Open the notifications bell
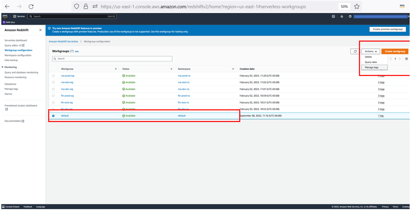 pyautogui.click(x=342, y=16)
